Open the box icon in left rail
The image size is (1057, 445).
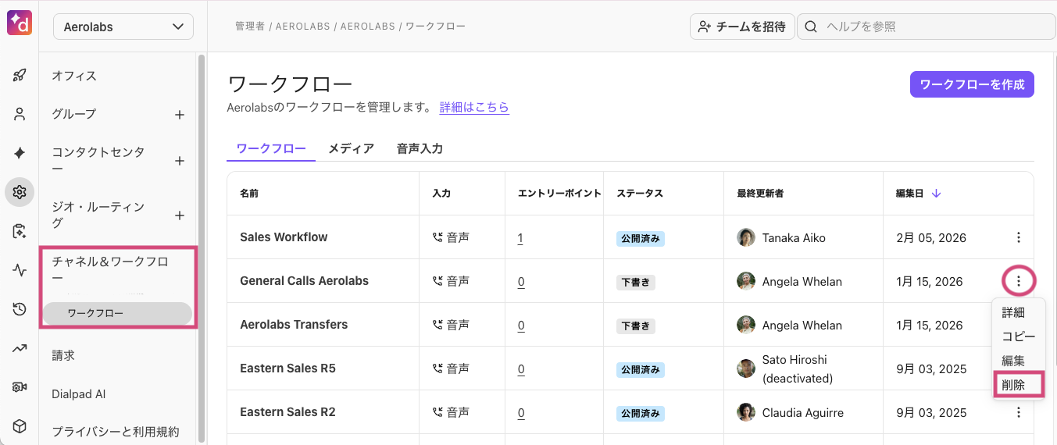(x=20, y=426)
